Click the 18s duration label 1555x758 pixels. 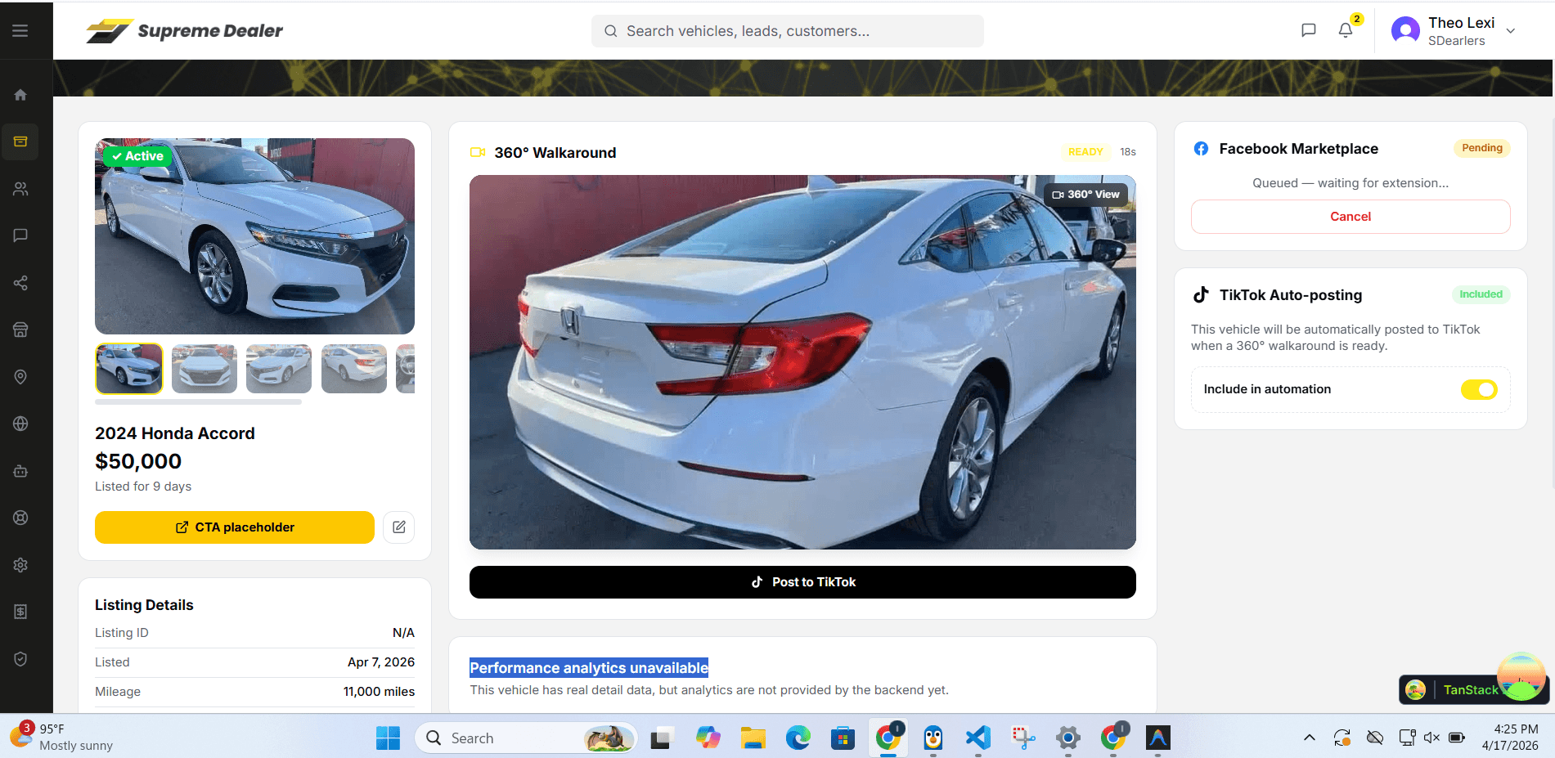click(x=1128, y=152)
